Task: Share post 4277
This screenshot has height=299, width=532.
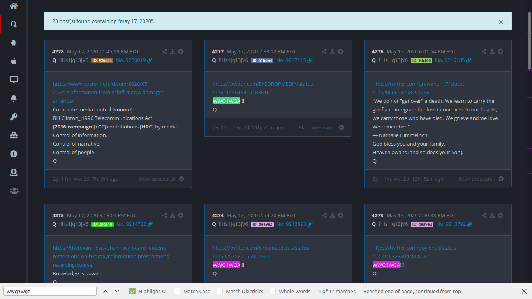Action: pos(324,51)
